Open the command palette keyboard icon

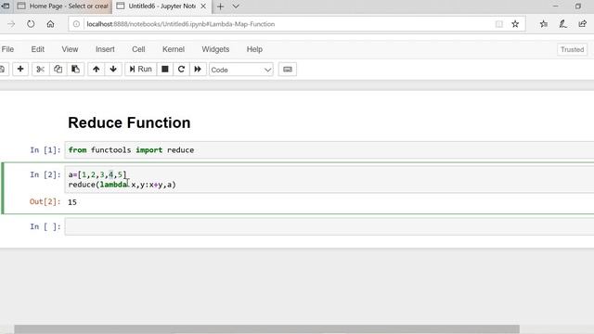point(288,70)
